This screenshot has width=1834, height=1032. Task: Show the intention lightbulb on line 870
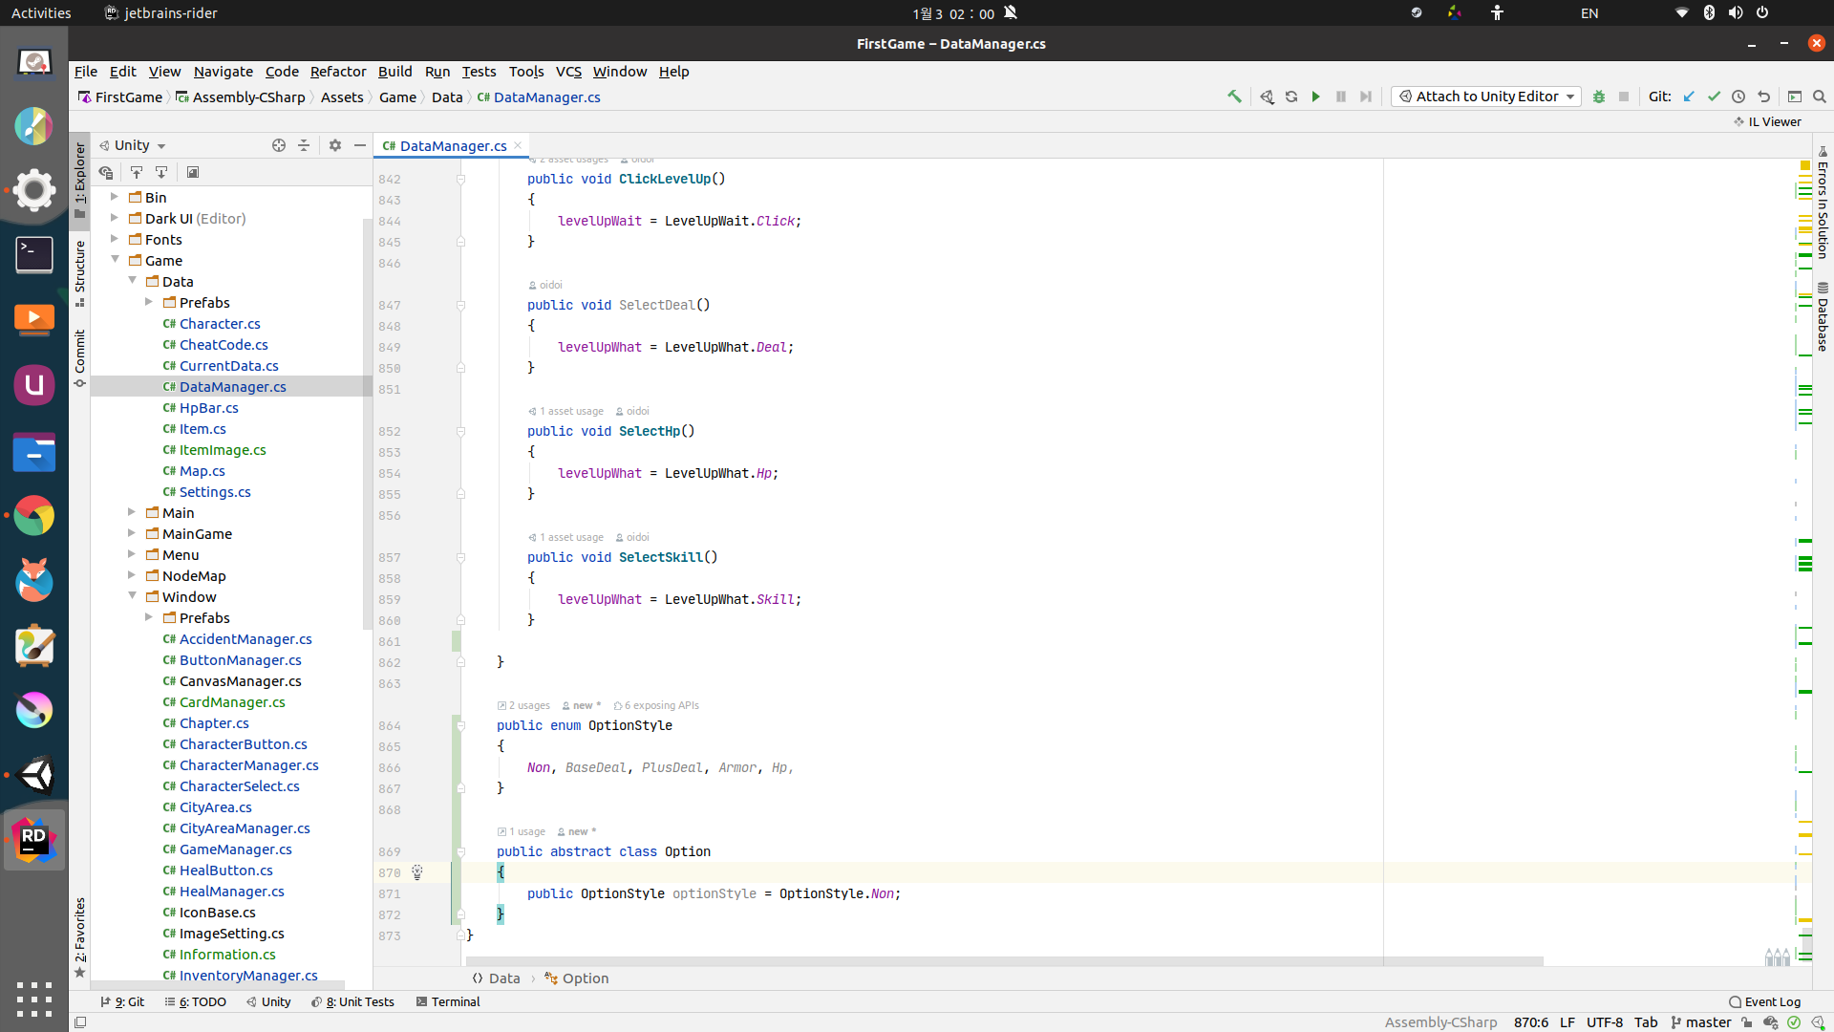click(x=417, y=872)
